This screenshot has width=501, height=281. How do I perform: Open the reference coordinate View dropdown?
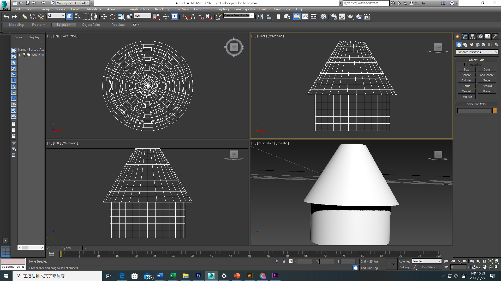coord(142,16)
